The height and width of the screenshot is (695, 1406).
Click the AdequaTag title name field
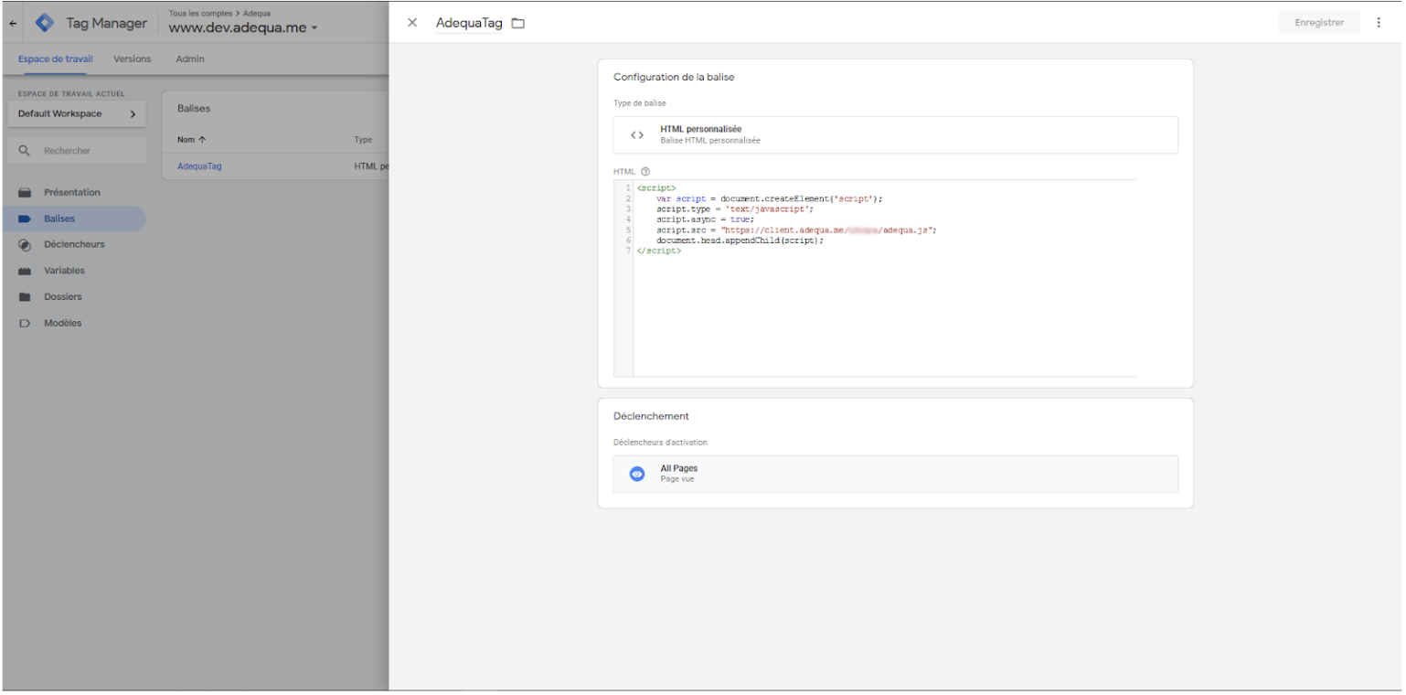pyautogui.click(x=470, y=23)
